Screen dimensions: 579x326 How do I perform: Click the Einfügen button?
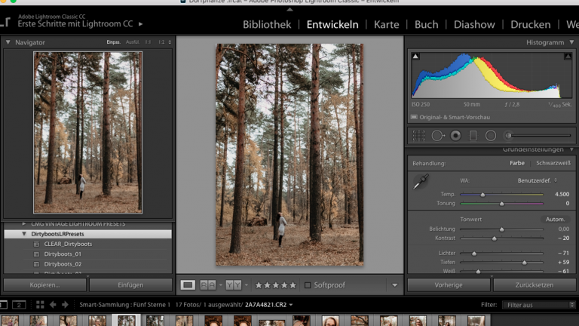coord(130,285)
